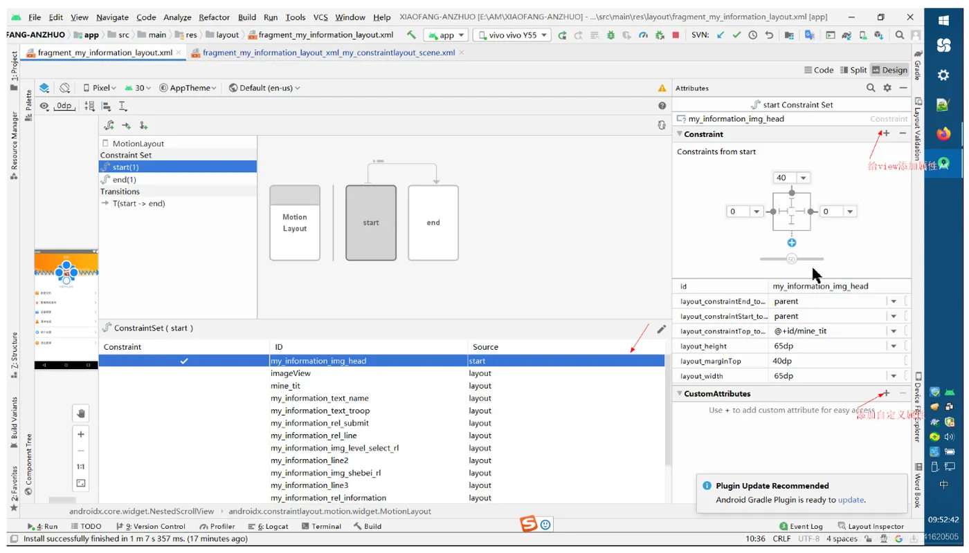Viewport: 969px width, 553px height.
Task: Switch to fragment_my_information_layout.xml tab
Action: pyautogui.click(x=105, y=52)
